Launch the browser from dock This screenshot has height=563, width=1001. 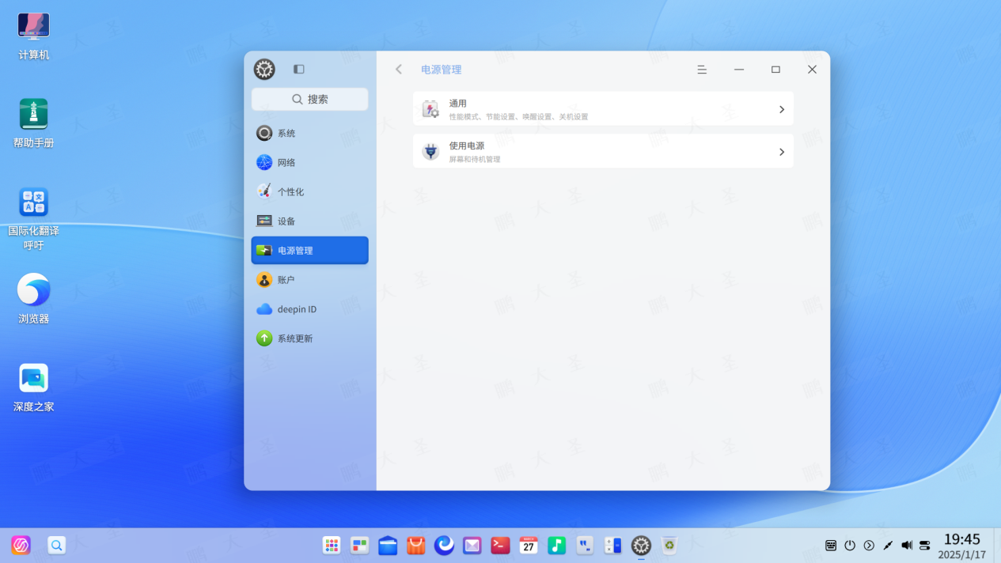coord(444,545)
